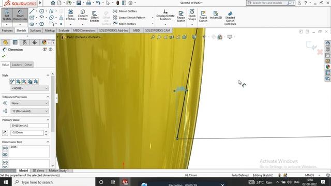The image size is (331, 186).
Task: Switch to the SOLIDWORKS CAM tab
Action: pyautogui.click(x=157, y=30)
